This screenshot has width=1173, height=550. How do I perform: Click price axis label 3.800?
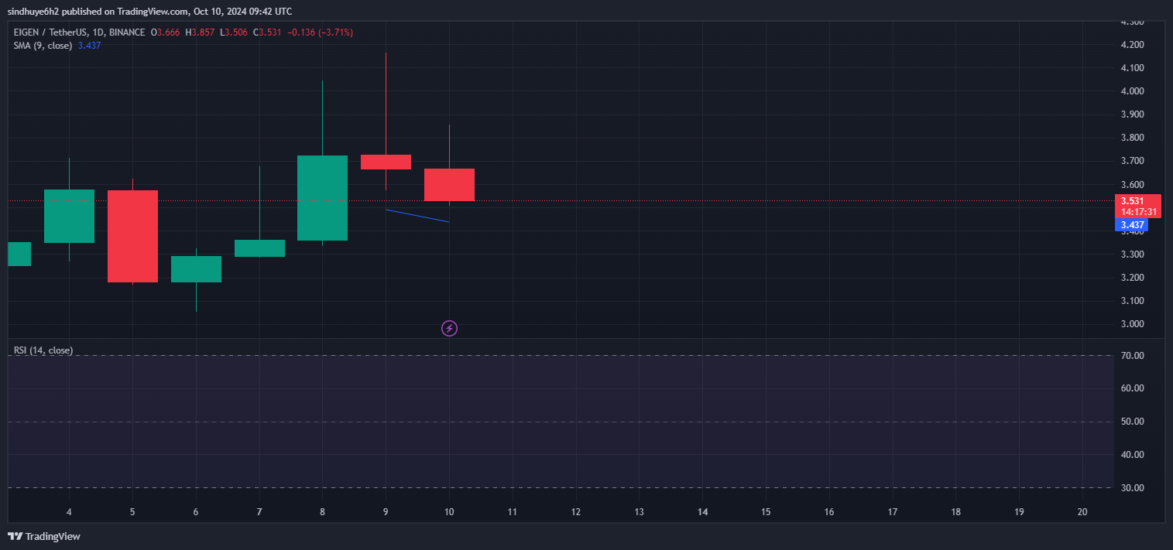point(1133,138)
